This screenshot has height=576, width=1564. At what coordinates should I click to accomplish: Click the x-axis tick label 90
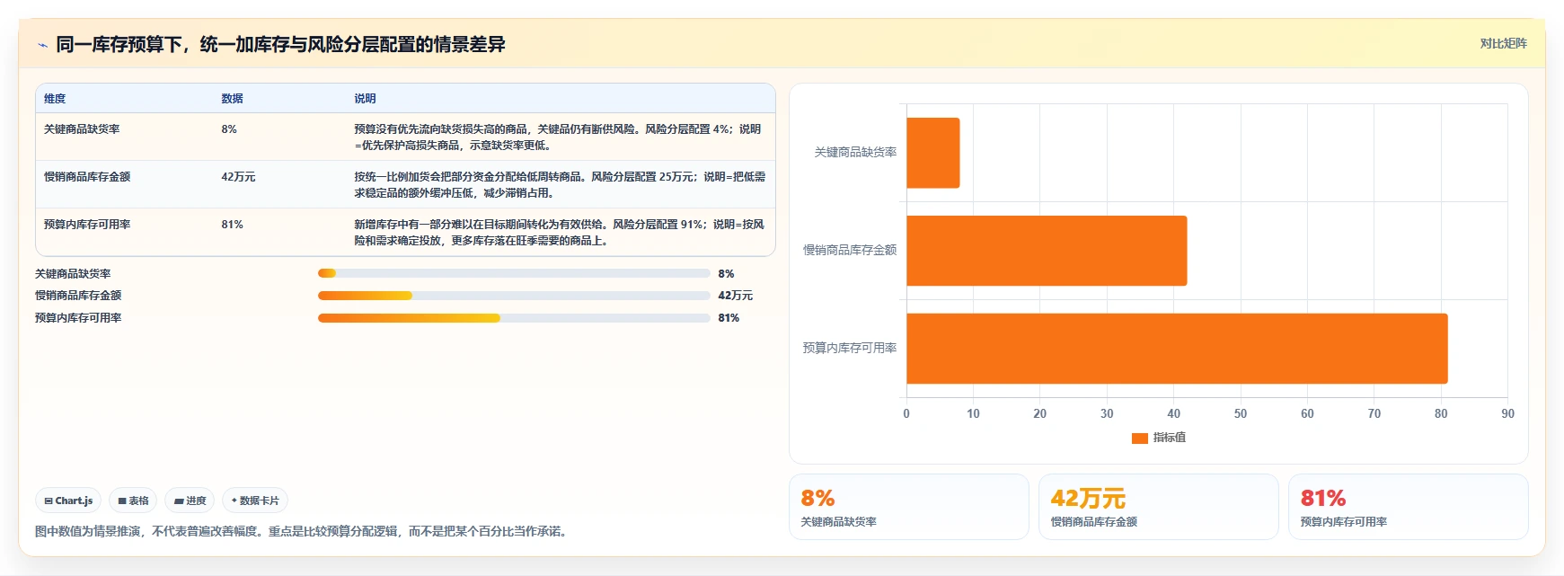(1507, 414)
